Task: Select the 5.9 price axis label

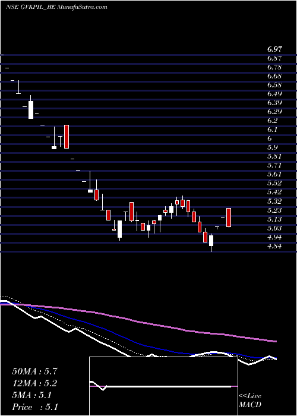Action: 273,148
